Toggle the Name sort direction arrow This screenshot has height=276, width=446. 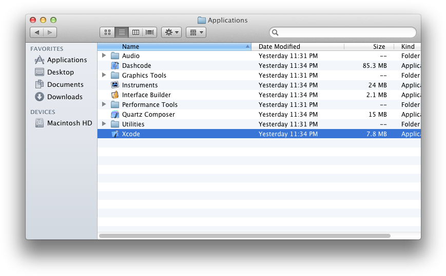point(247,46)
